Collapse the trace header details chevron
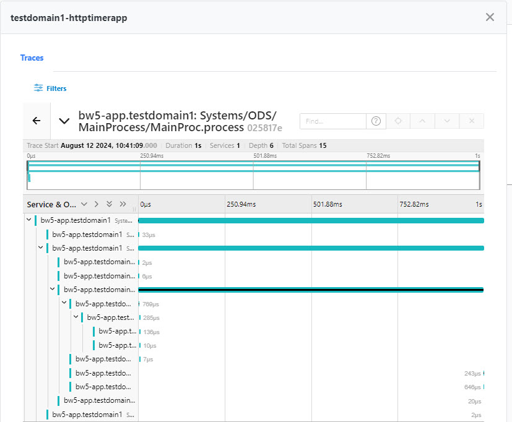 (64, 121)
